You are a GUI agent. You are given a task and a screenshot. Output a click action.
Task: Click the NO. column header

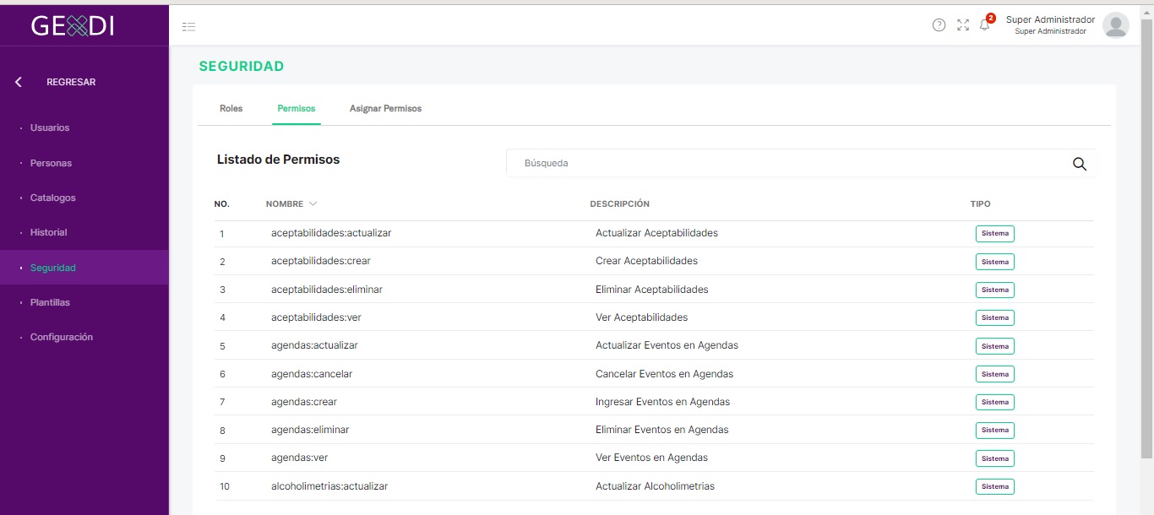tap(222, 204)
